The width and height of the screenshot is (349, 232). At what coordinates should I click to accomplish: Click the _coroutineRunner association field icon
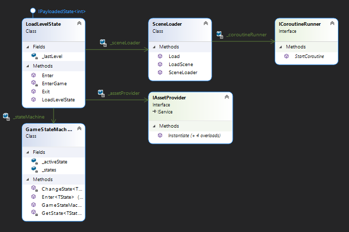tap(220, 35)
